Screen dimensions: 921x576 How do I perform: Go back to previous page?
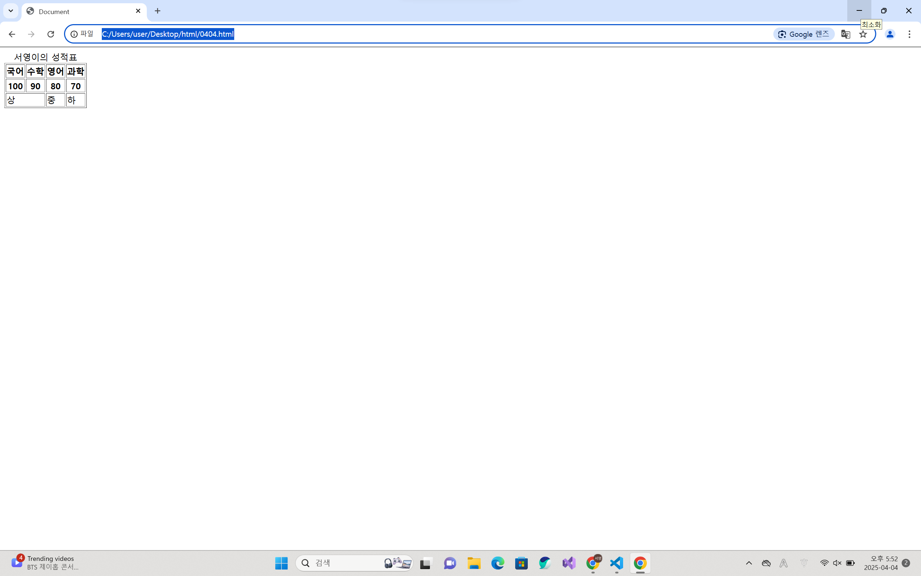click(12, 34)
